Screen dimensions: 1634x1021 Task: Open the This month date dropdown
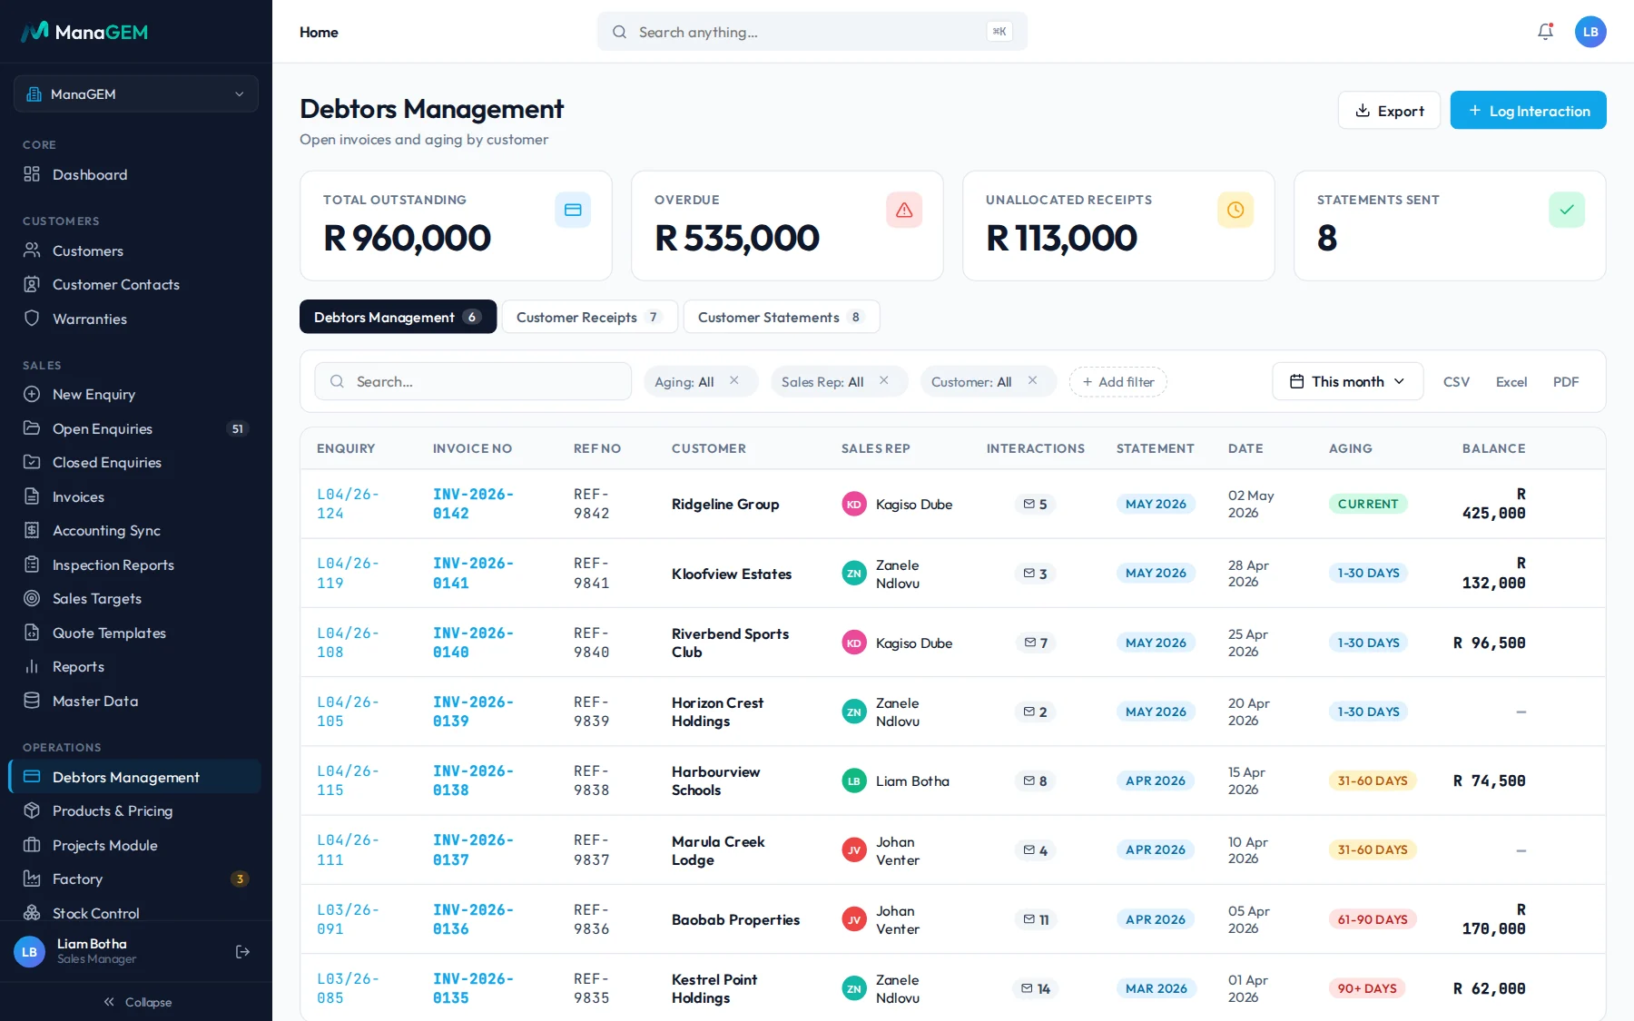tap(1347, 381)
